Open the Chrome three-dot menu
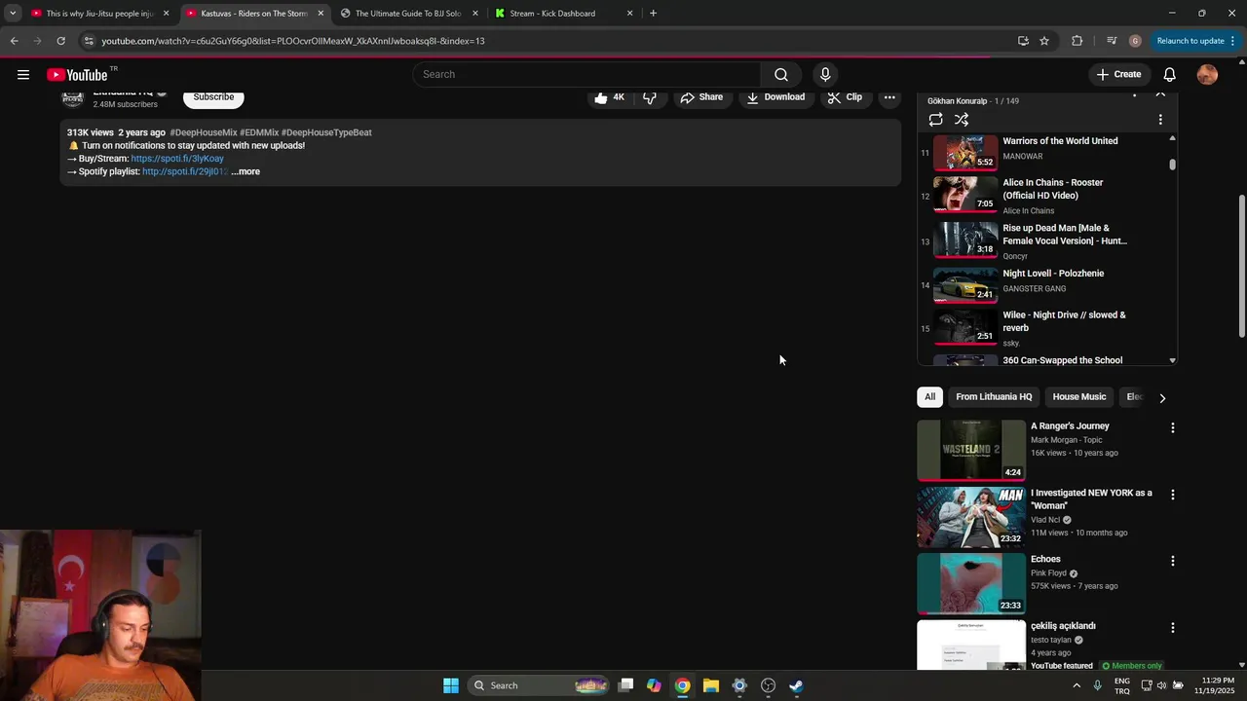The width and height of the screenshot is (1247, 701). click(1233, 41)
